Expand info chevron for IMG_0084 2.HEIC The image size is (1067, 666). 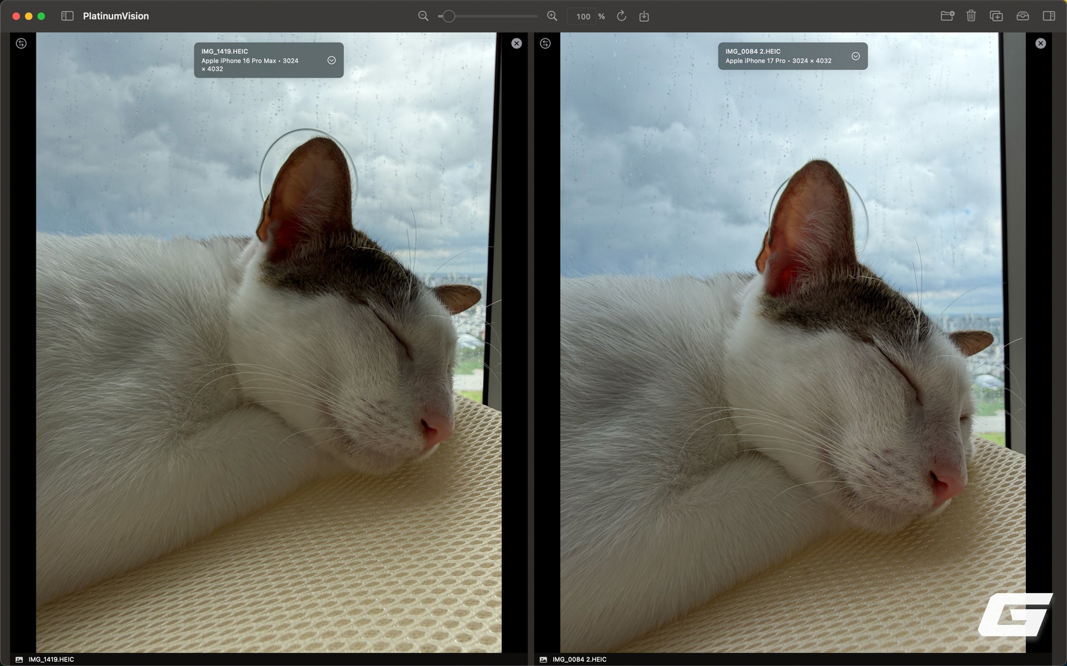click(855, 56)
